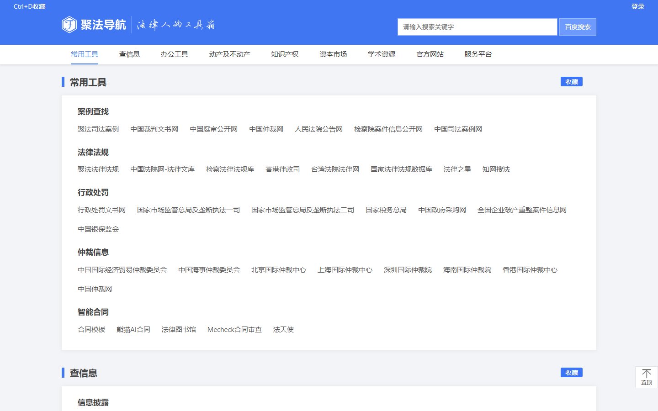
Task: Click the 聚法导航 logo icon
Action: point(69,25)
